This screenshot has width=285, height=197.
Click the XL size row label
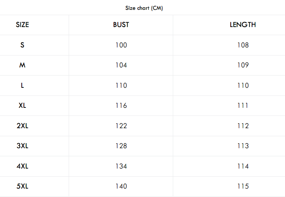pyautogui.click(x=22, y=105)
